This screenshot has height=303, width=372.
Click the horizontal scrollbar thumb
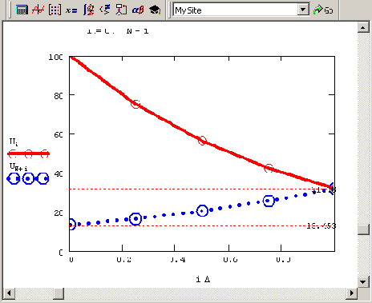point(59,293)
